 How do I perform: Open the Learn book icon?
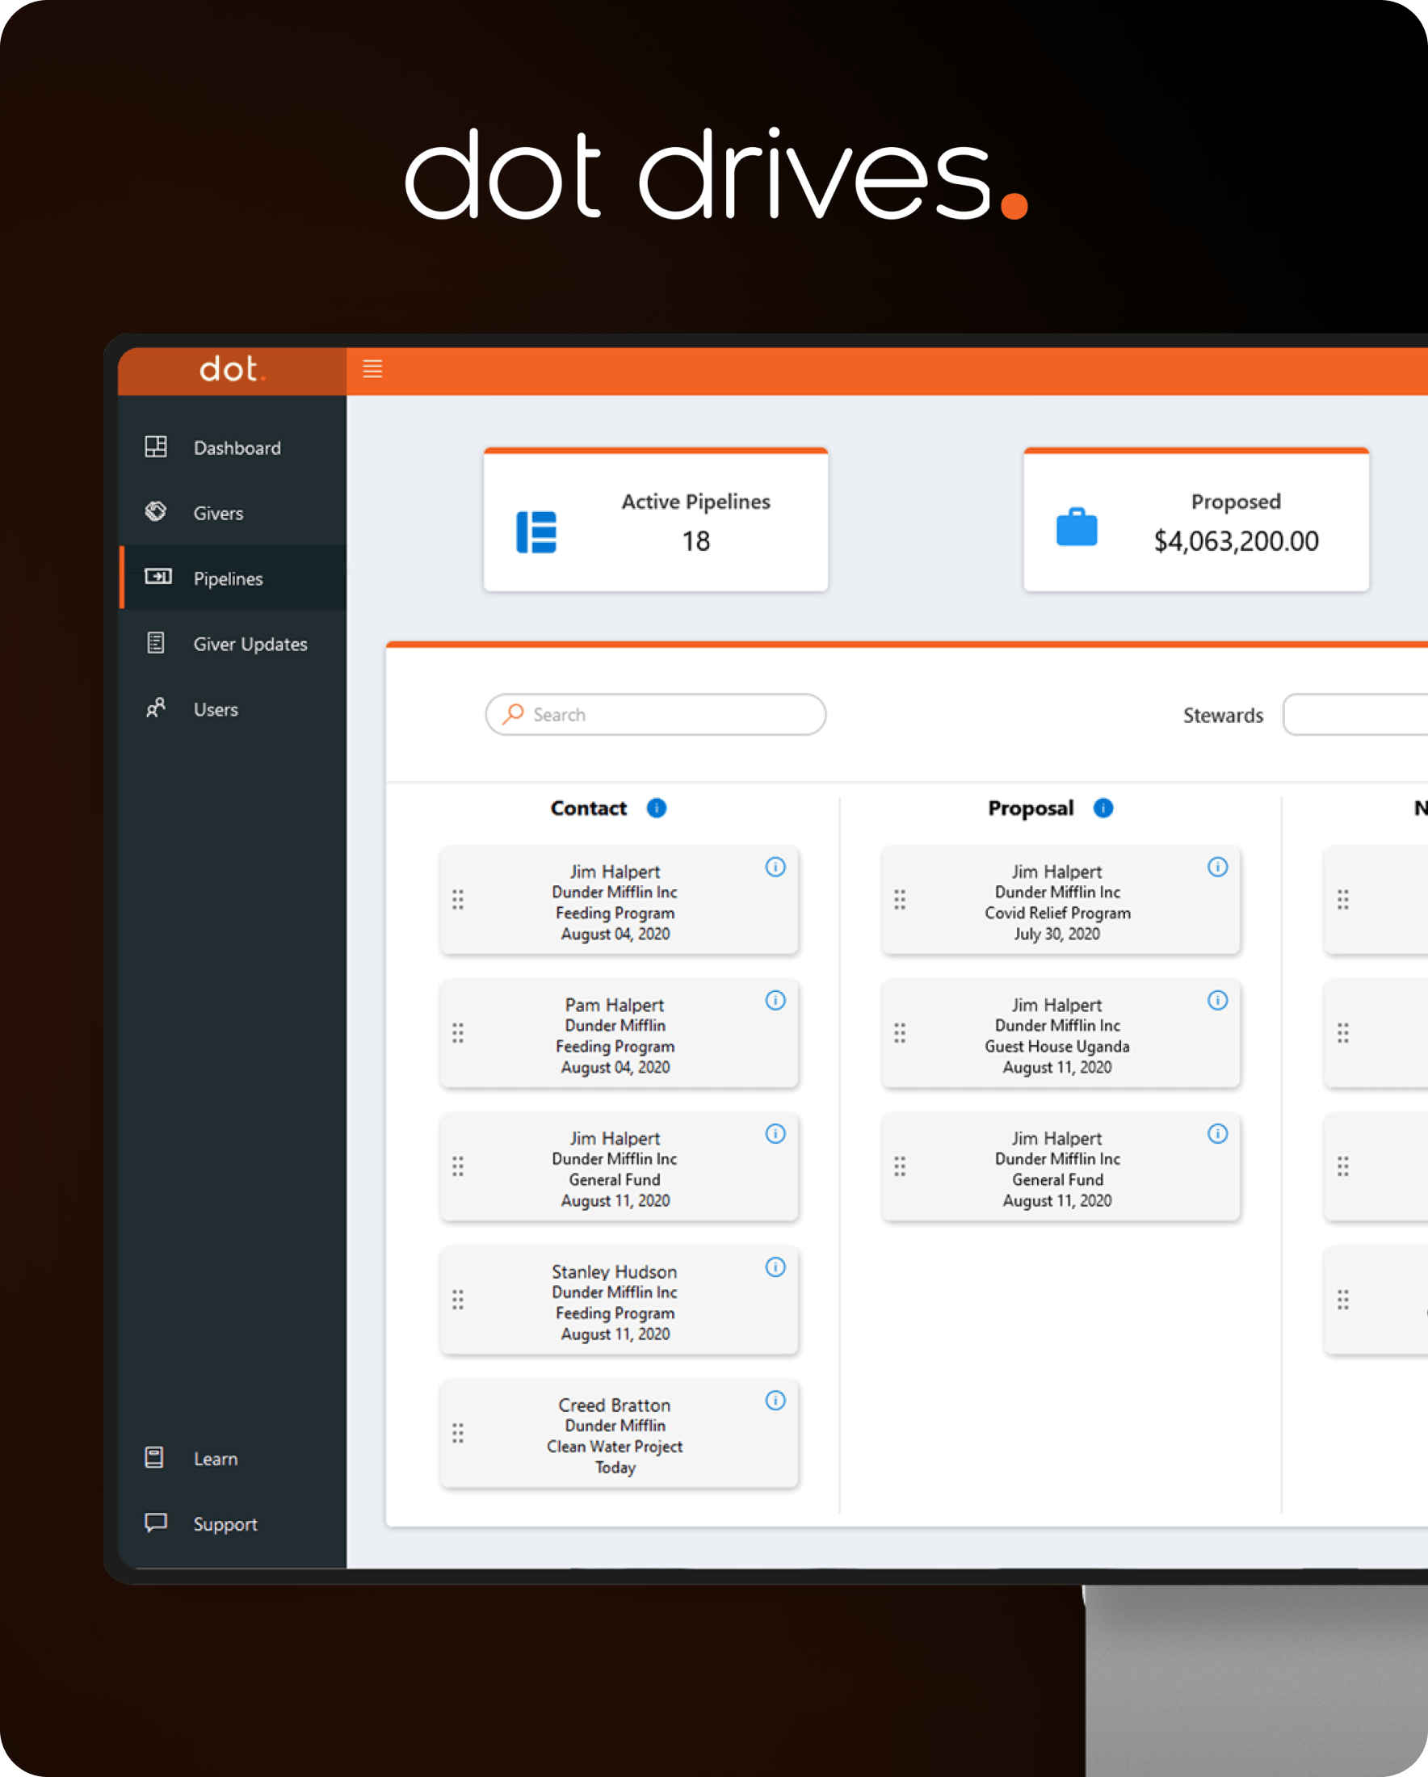pyautogui.click(x=156, y=1458)
